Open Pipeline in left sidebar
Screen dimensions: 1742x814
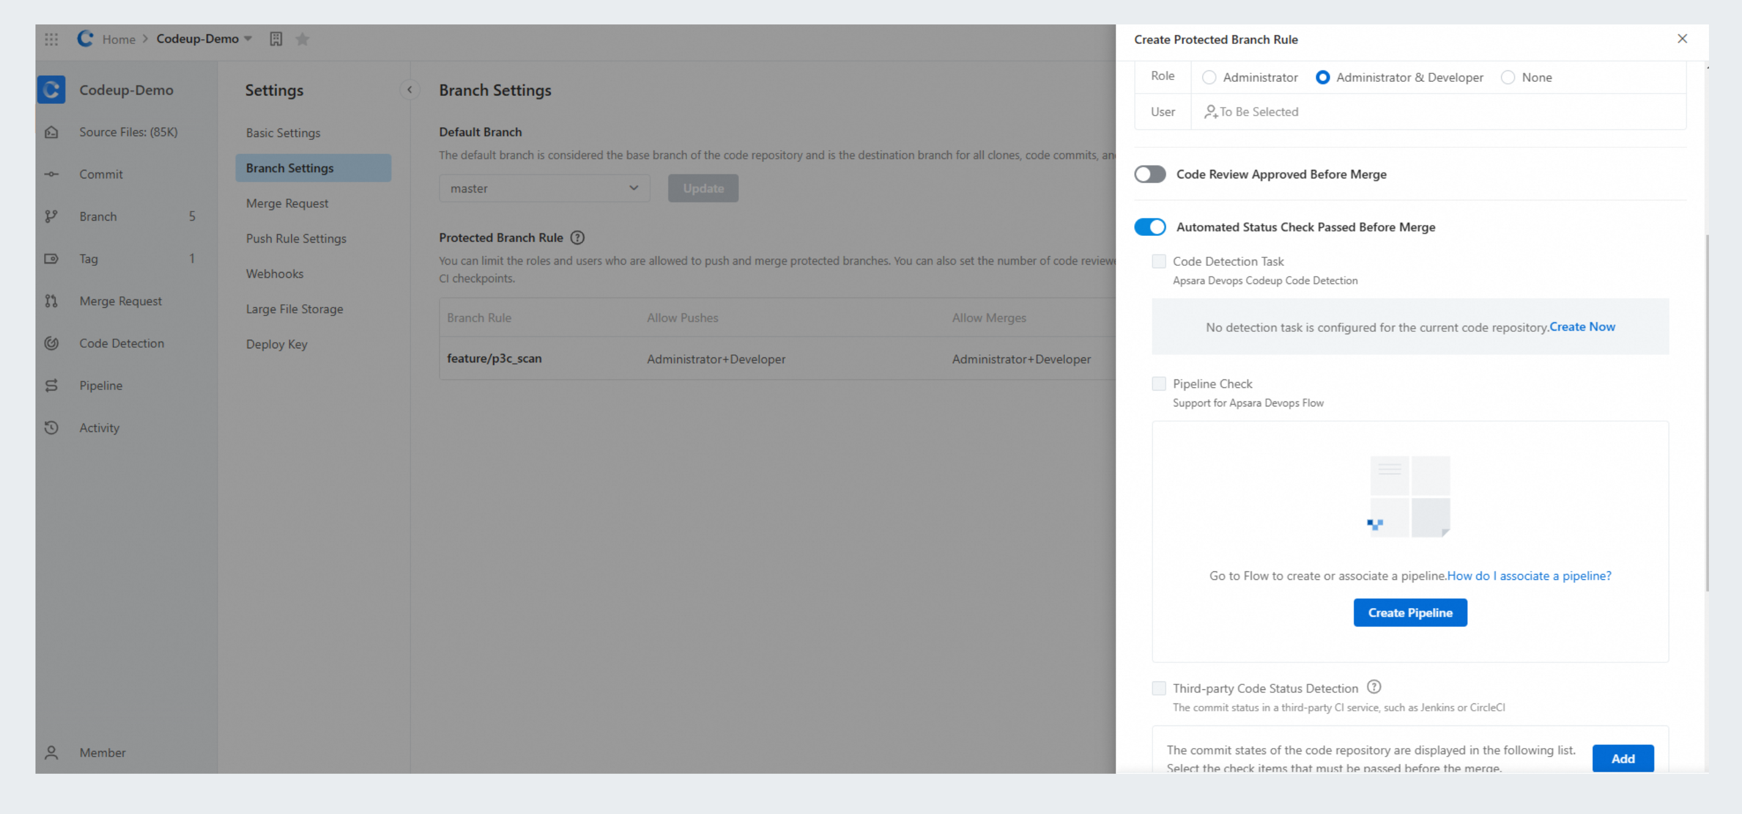101,385
